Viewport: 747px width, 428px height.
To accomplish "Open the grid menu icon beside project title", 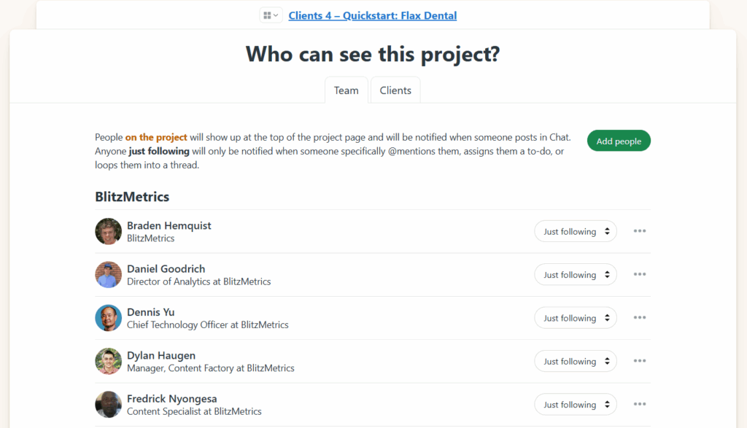I will coord(271,15).
